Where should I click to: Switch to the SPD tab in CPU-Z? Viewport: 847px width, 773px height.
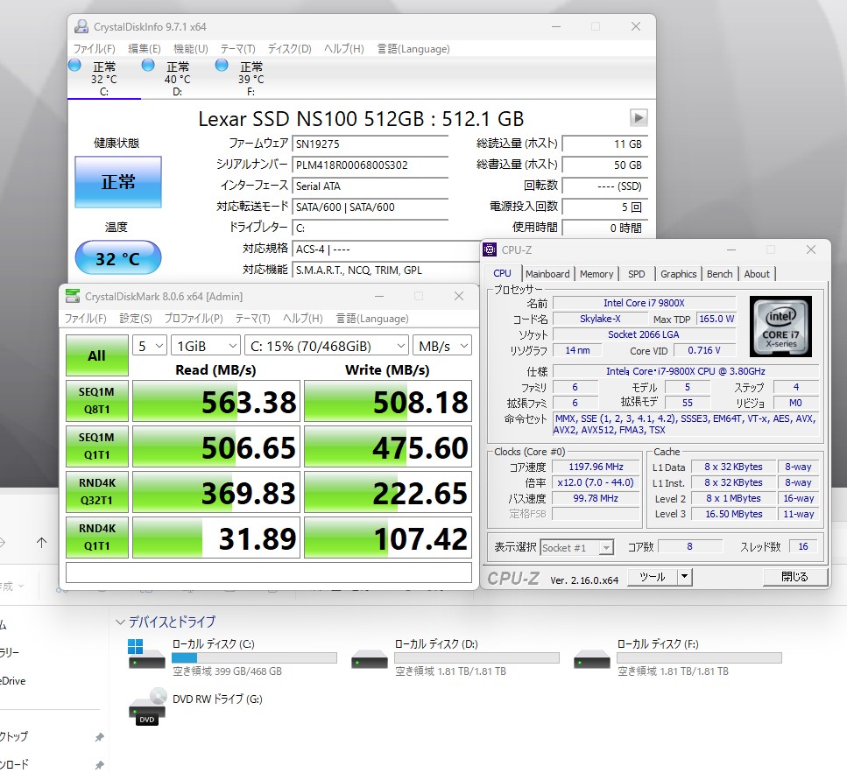636,274
